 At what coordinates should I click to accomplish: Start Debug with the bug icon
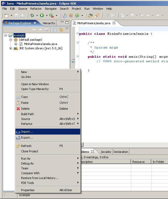click(32, 15)
